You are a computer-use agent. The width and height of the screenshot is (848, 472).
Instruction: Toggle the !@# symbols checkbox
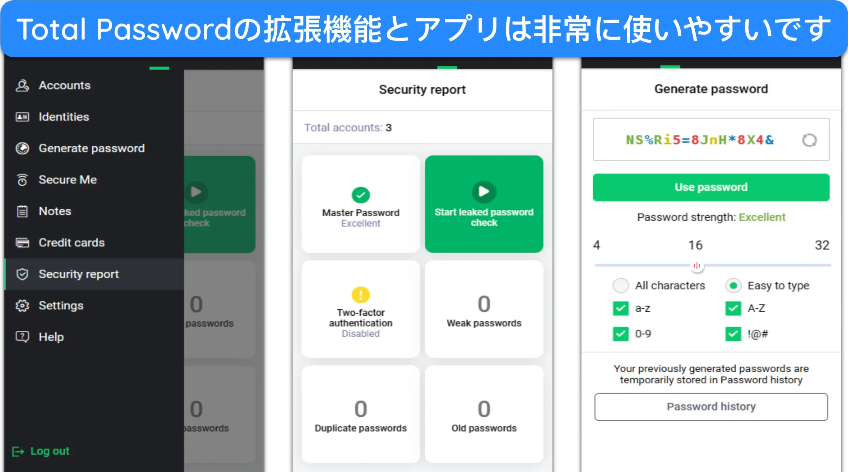[733, 334]
